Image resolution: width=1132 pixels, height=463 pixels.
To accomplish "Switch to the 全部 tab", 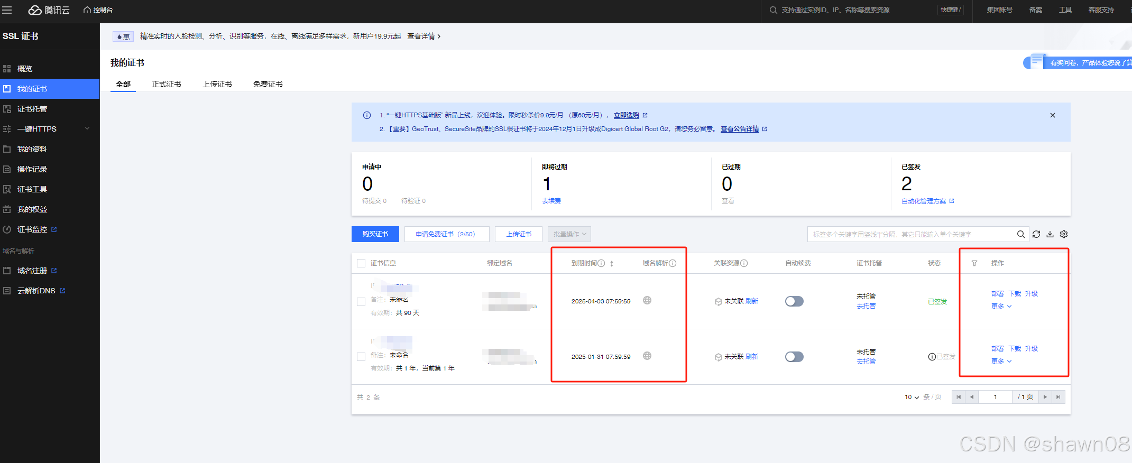I will coord(123,84).
